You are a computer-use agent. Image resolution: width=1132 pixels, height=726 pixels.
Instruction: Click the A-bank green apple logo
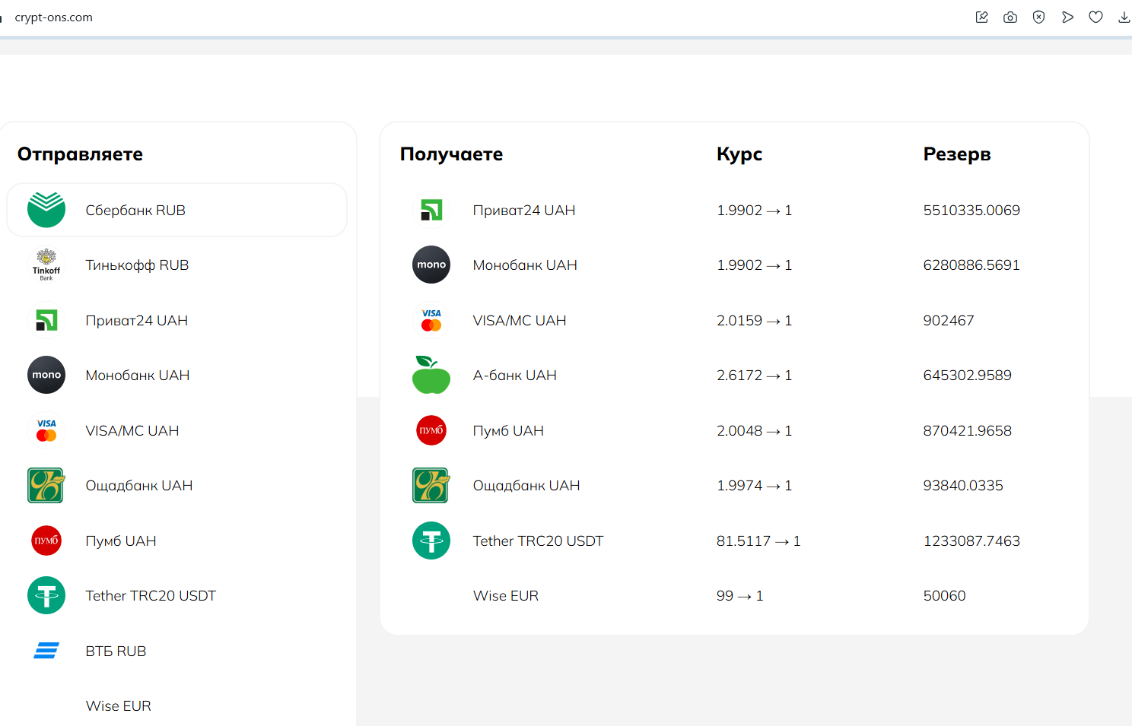(431, 375)
